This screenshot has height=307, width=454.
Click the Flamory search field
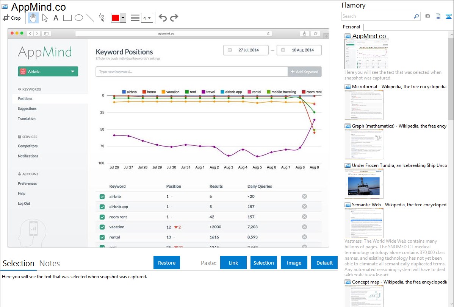[377, 16]
